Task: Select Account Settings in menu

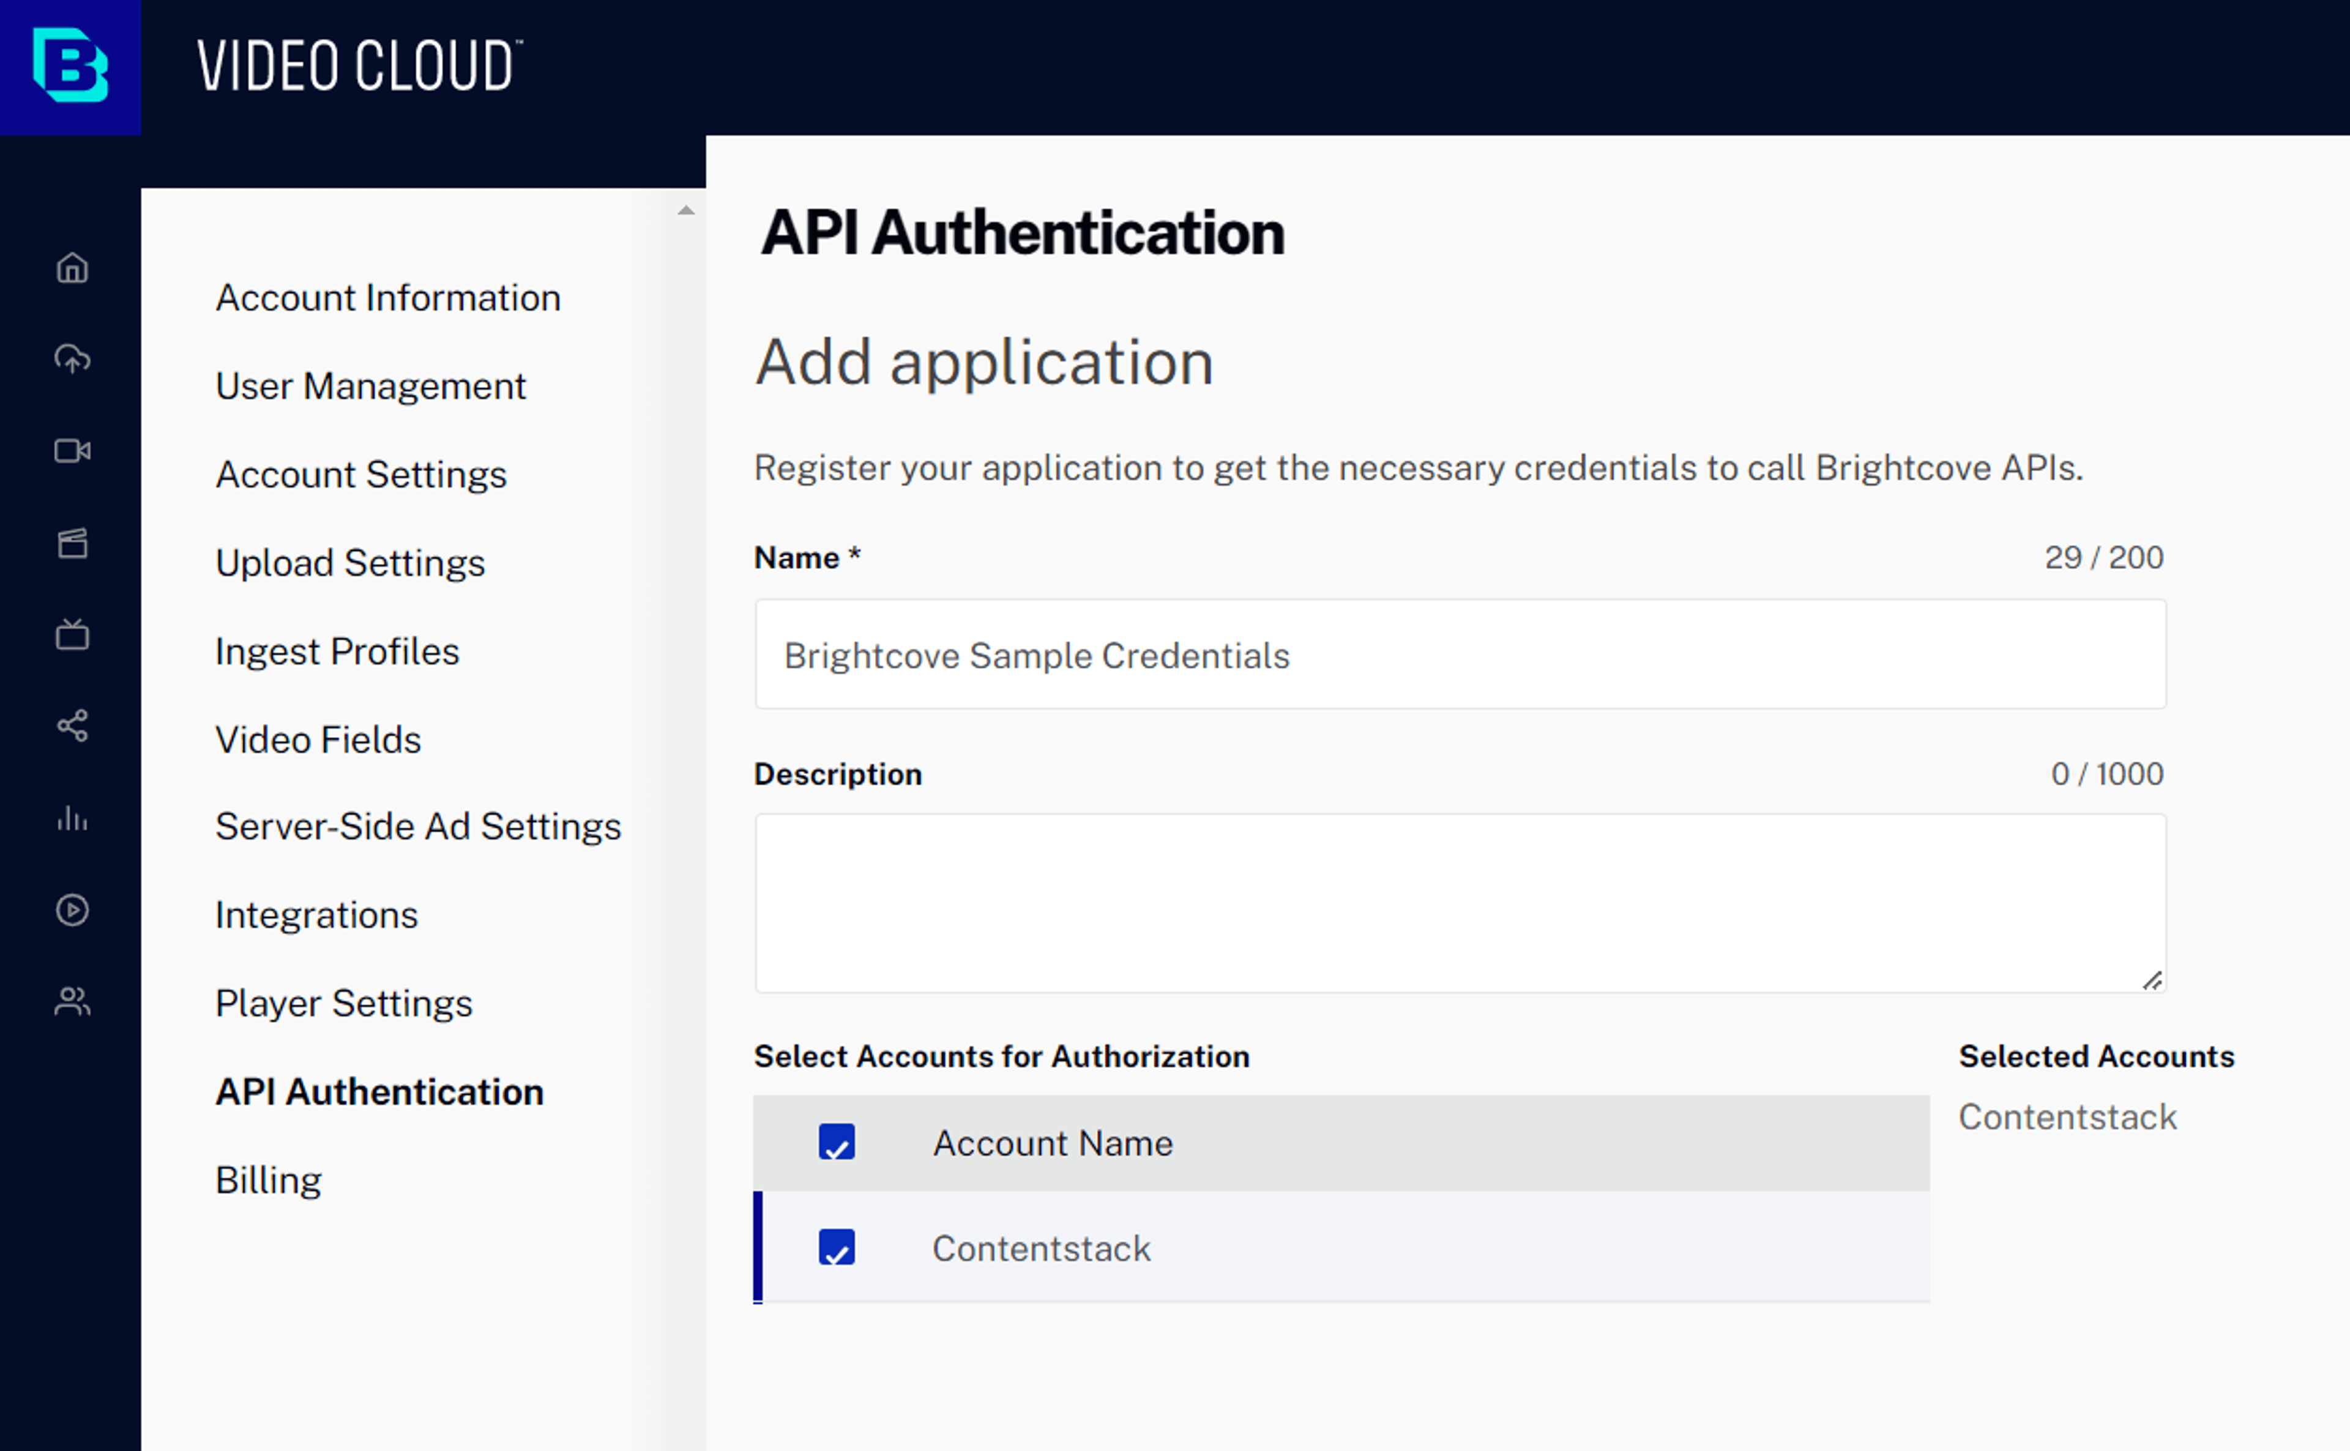Action: click(x=361, y=475)
